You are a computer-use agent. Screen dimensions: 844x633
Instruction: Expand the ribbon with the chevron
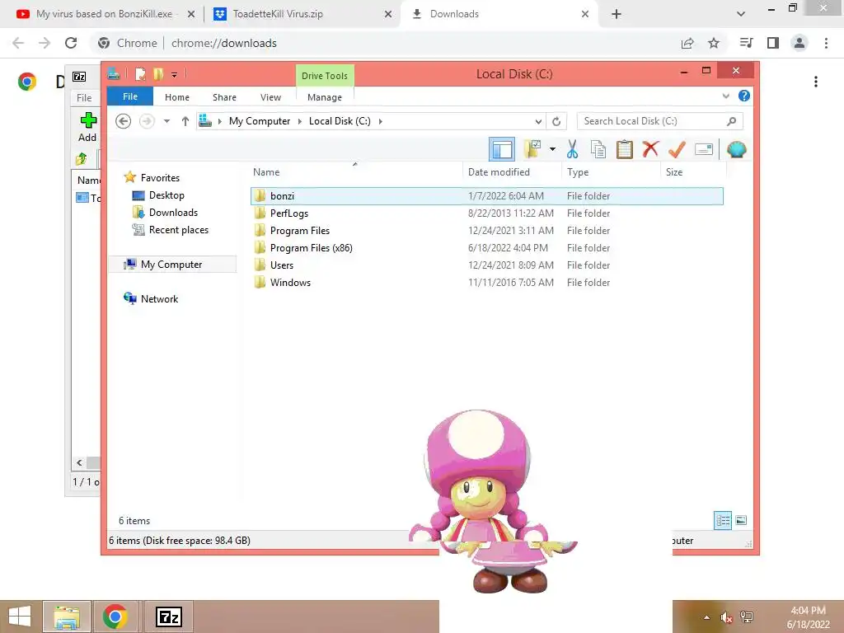pos(725,96)
